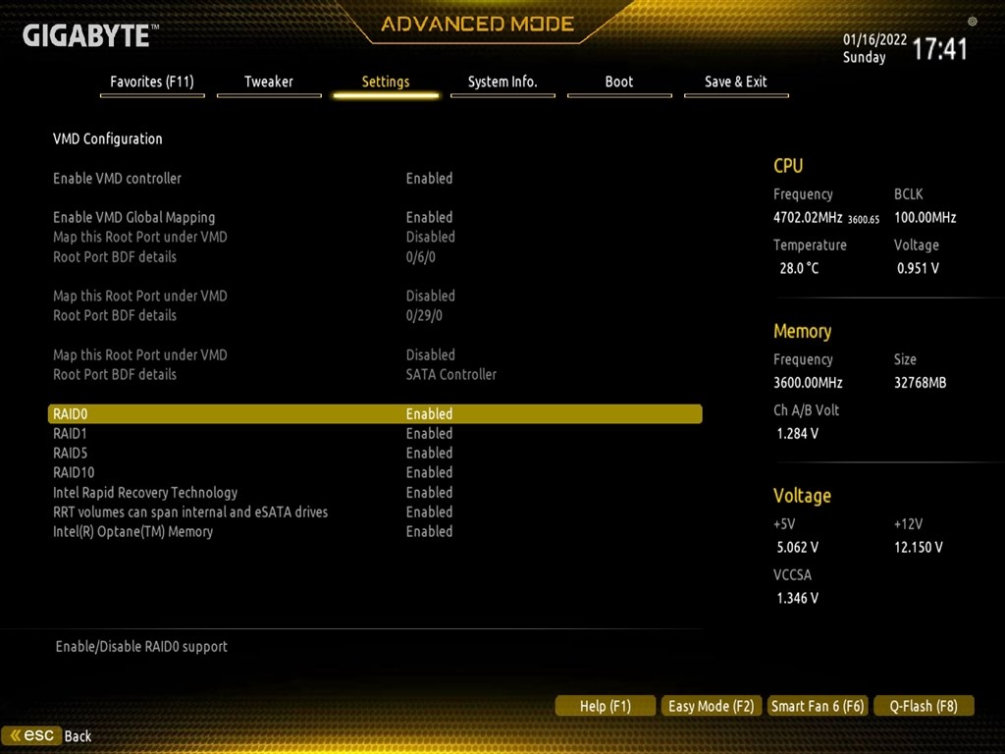1005x754 pixels.
Task: Change Enable VMD Global Mapping value
Action: 429,217
